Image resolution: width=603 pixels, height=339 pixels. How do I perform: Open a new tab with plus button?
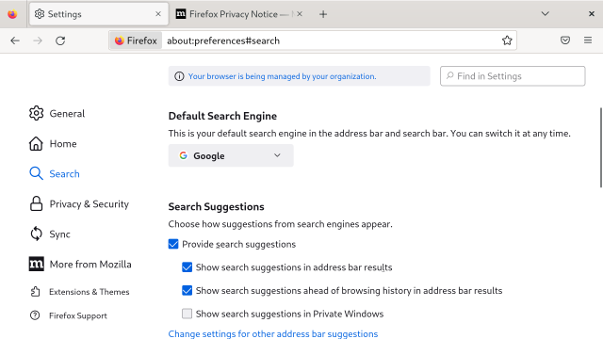click(323, 14)
